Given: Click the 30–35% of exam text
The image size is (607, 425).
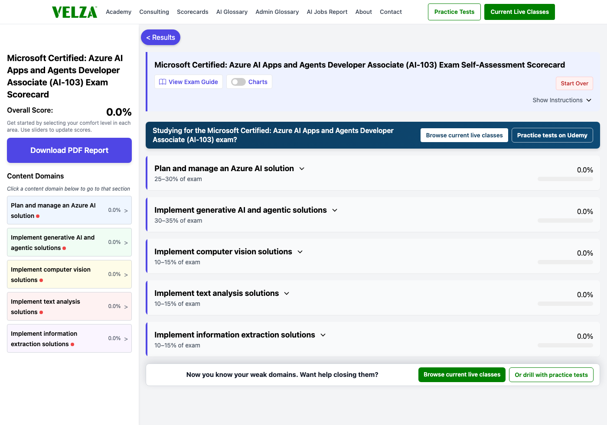Looking at the screenshot, I should click(178, 221).
